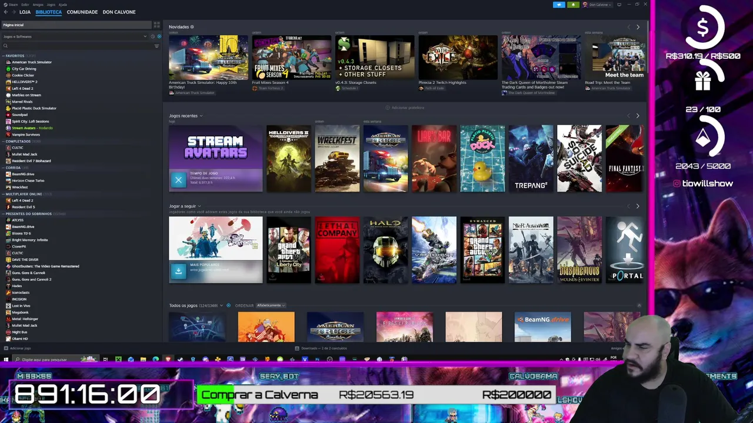Screen dimensions: 753x423
Task: Select Horizon Chase Turbo in sidebar
Action: pos(28,180)
